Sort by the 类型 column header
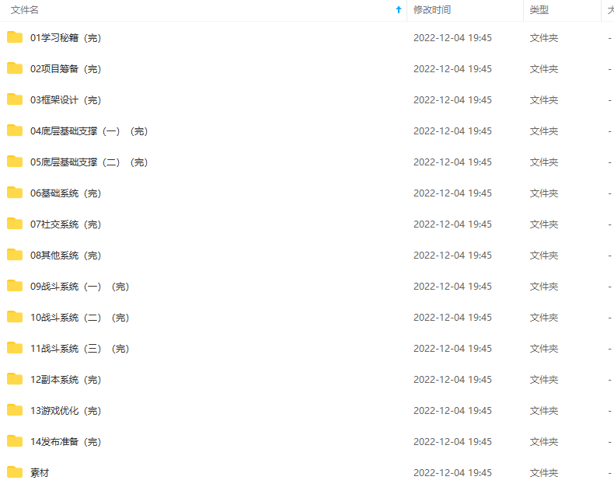This screenshot has height=487, width=614. tap(539, 10)
